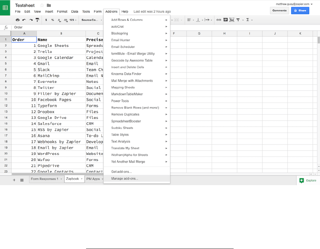Open horizontal align toolbar control
The height and width of the screenshot is (249, 320).
click(x=191, y=20)
